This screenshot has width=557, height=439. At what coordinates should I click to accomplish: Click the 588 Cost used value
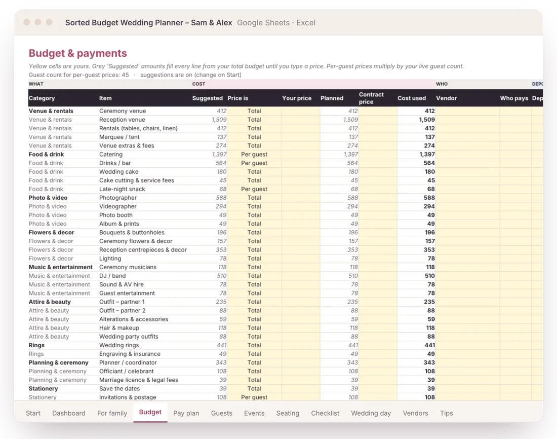pos(429,198)
